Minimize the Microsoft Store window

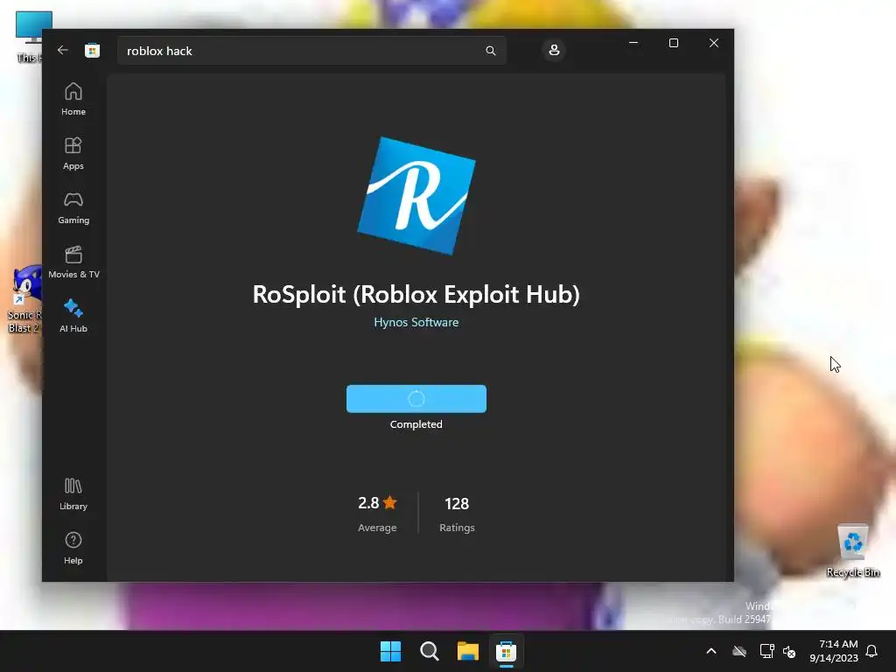tap(633, 43)
